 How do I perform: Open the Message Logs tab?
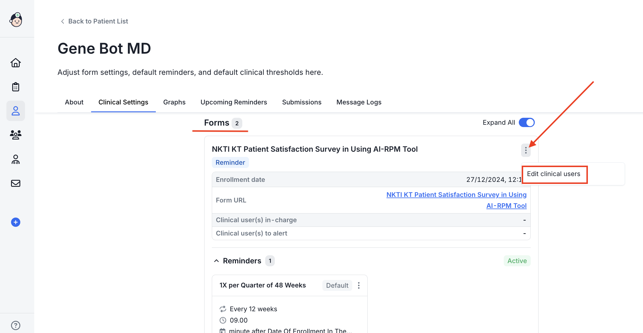[359, 102]
